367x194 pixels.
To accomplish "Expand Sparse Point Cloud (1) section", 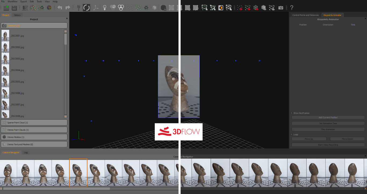I will click(x=34, y=123).
